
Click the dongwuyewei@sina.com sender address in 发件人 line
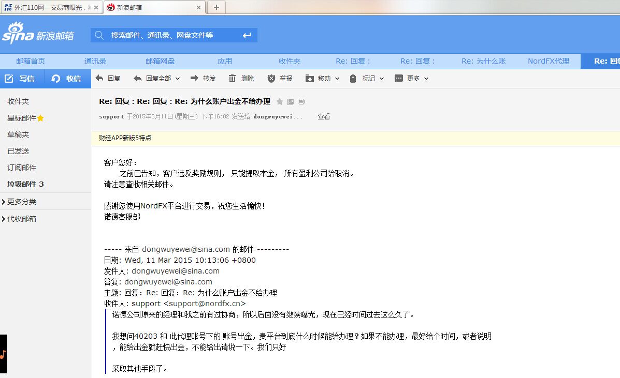pyautogui.click(x=176, y=271)
